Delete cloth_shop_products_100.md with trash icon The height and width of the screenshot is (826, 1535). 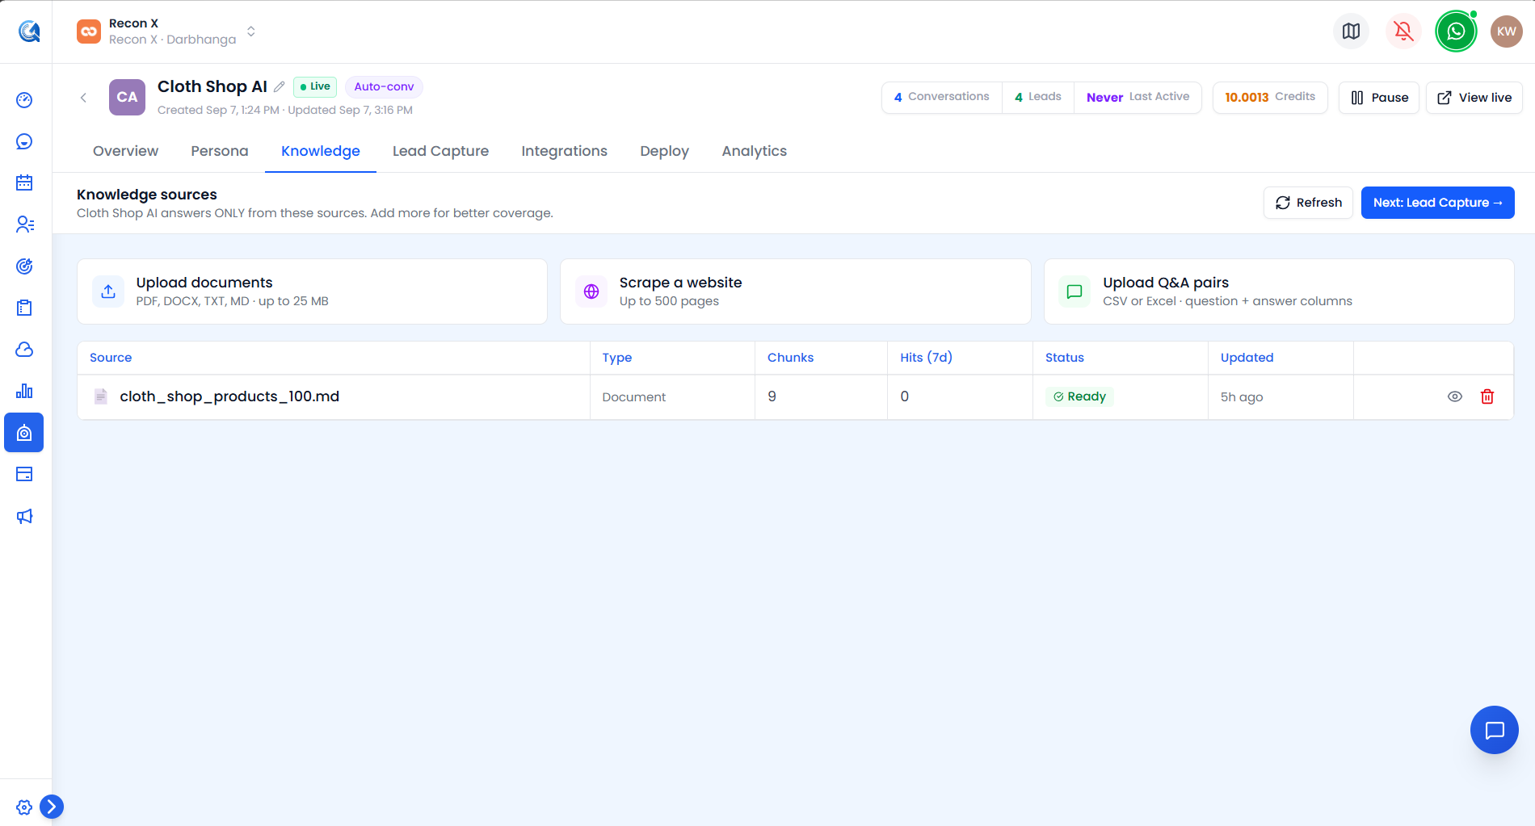point(1487,396)
